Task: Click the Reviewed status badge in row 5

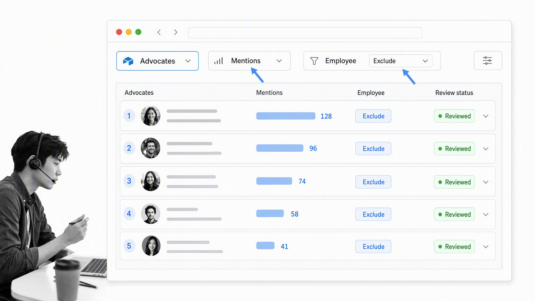Action: click(x=455, y=246)
